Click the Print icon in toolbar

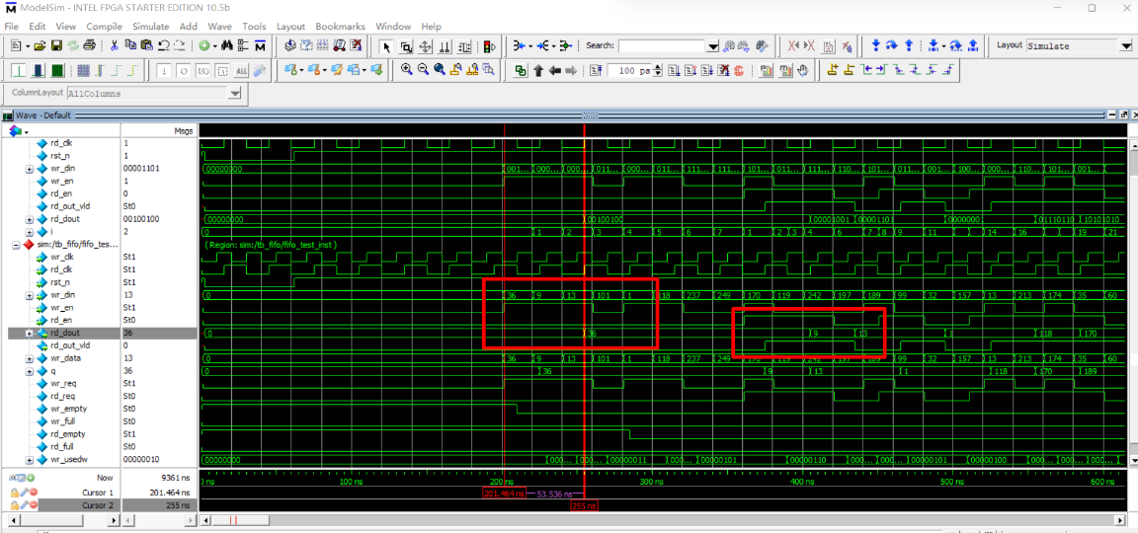pyautogui.click(x=89, y=45)
